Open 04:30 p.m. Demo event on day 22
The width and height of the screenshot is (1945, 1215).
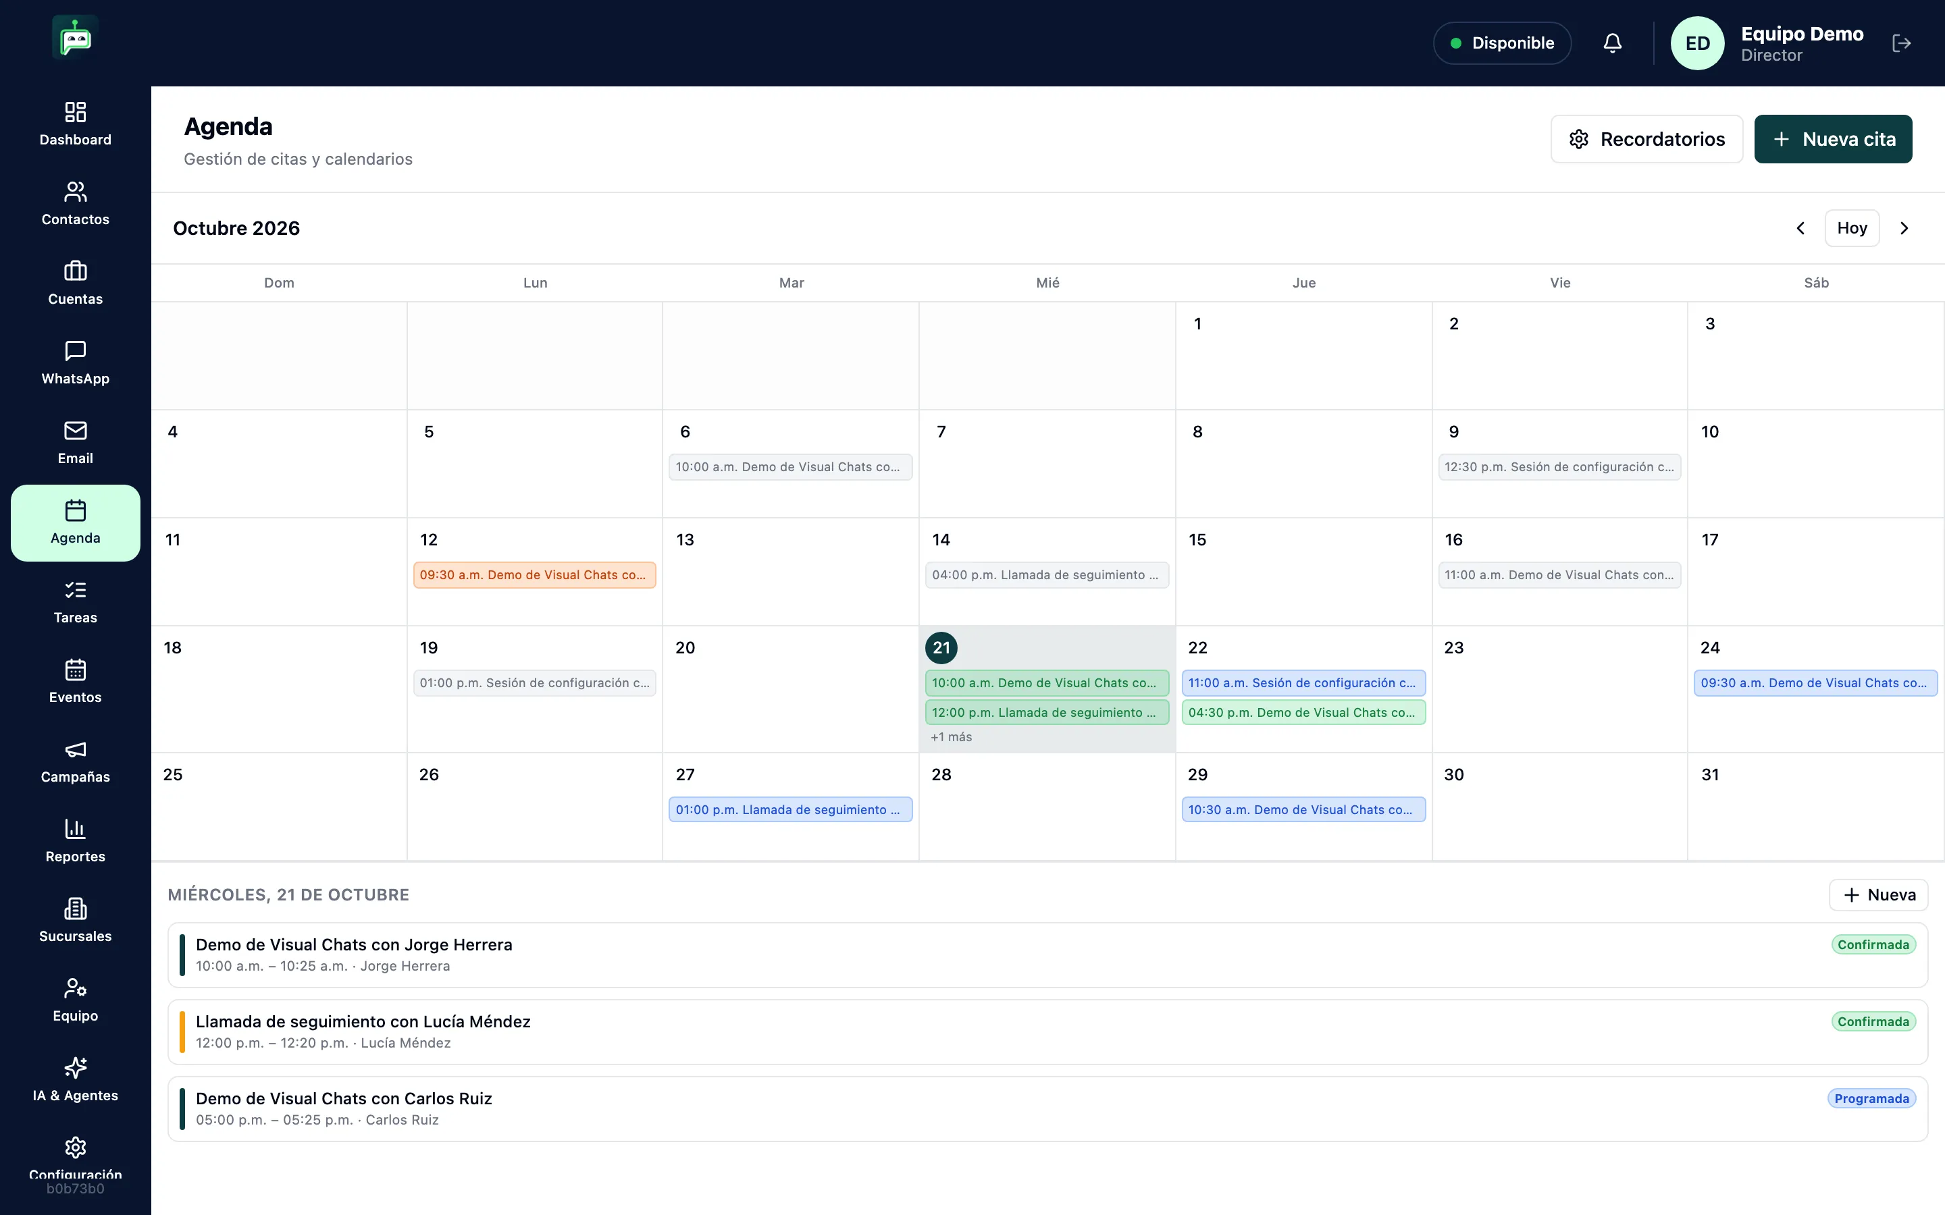click(x=1303, y=713)
